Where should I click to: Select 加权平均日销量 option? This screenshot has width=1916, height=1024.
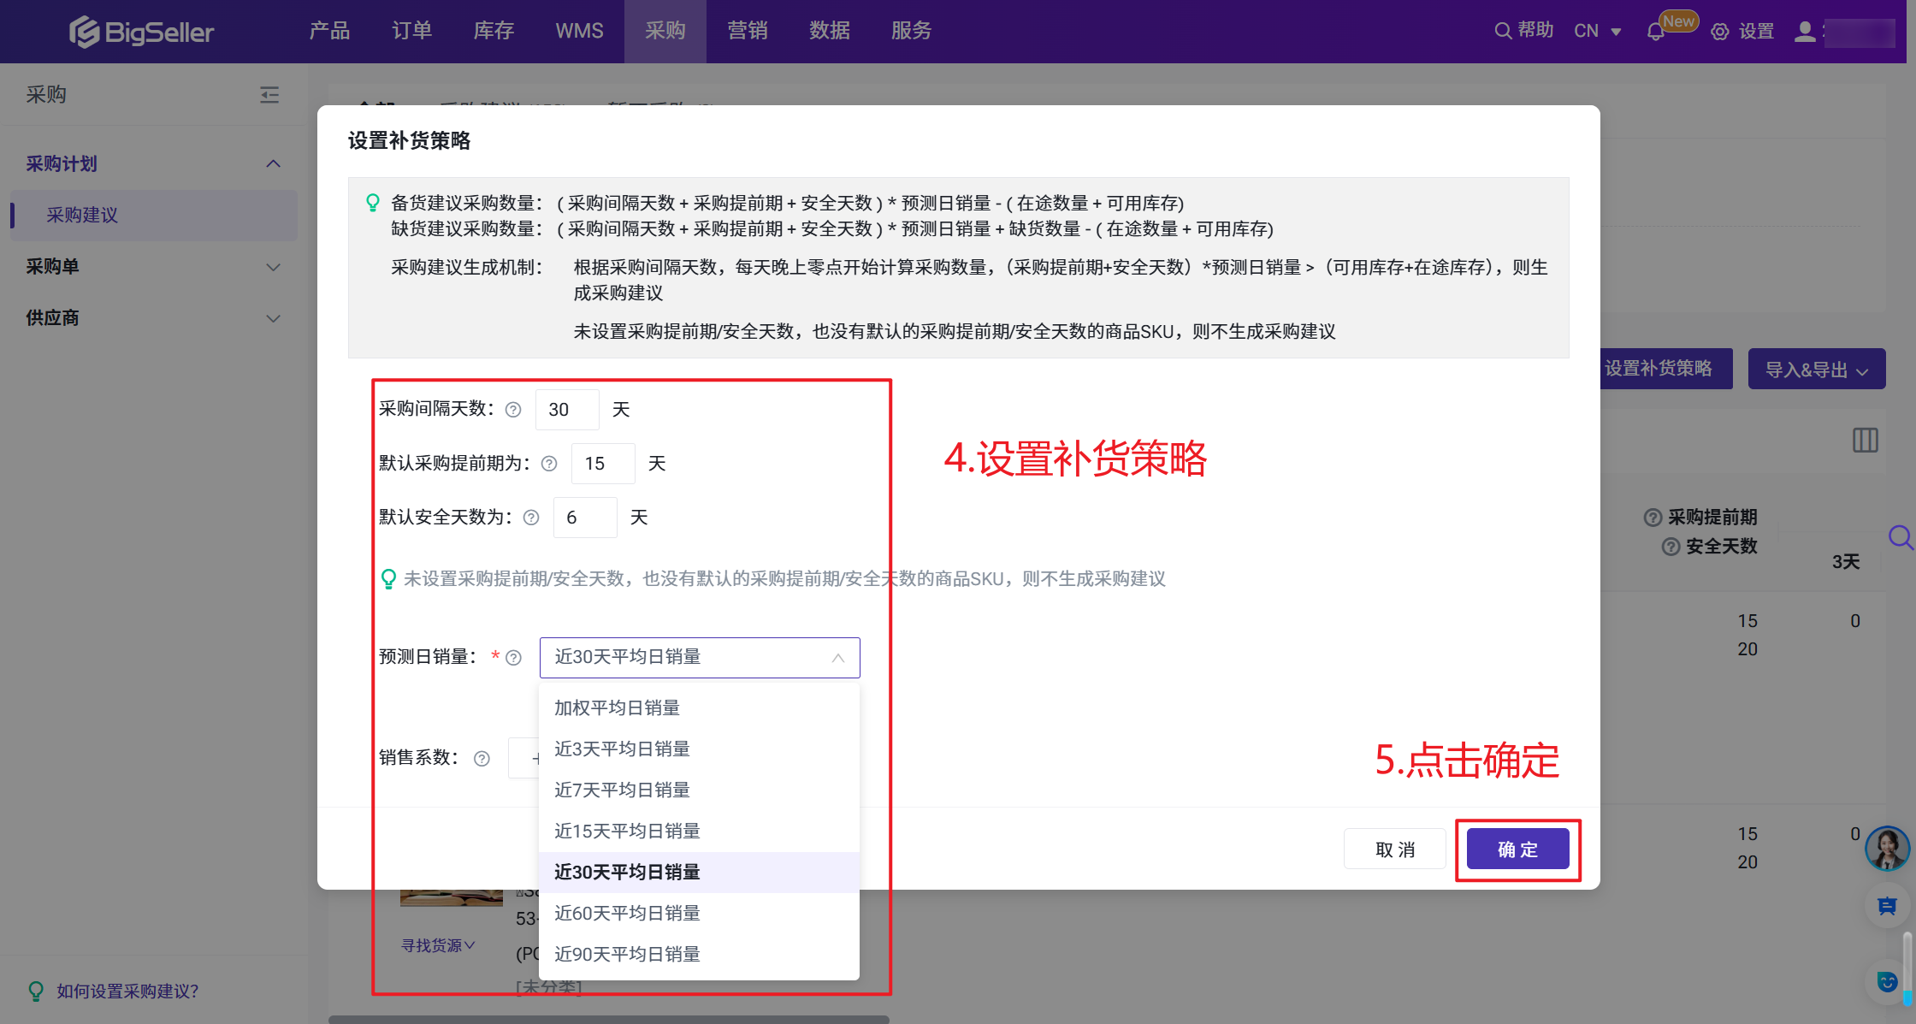tap(617, 707)
